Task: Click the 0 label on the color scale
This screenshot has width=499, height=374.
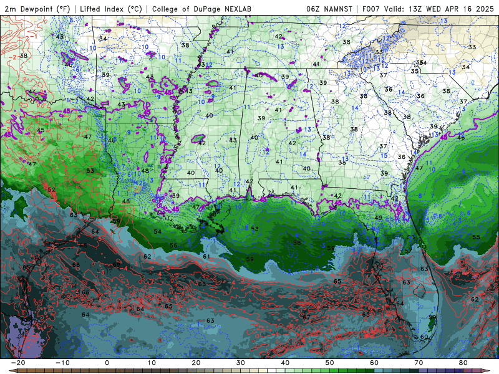Action: pos(107,363)
